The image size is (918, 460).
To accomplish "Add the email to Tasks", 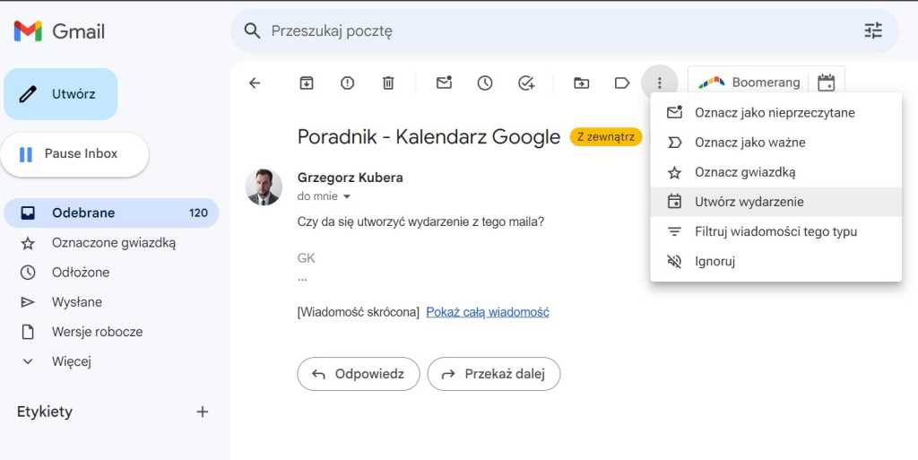I will (x=526, y=83).
